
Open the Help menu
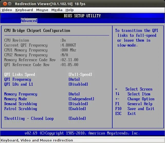(69, 10)
